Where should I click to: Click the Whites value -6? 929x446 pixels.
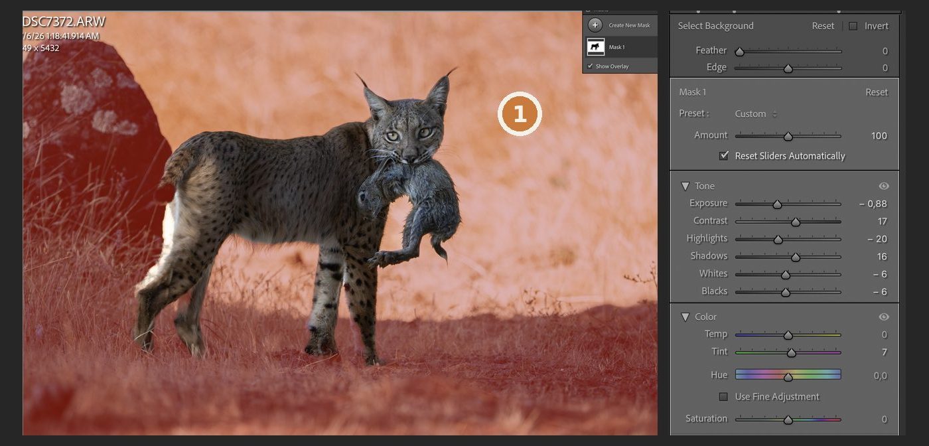coord(880,275)
